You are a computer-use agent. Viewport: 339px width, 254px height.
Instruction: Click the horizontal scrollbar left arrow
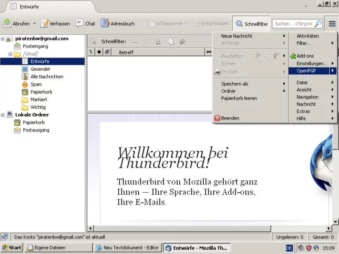90,228
